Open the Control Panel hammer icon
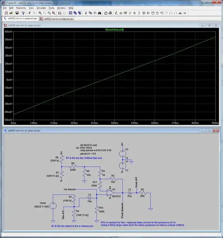223x238 pixels. [x=23, y=13]
